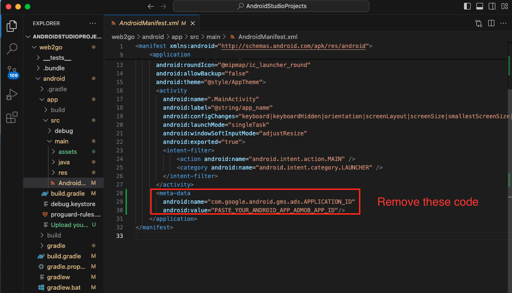The width and height of the screenshot is (512, 293).
Task: Open debug.keystore file in explorer
Action: tap(73, 204)
